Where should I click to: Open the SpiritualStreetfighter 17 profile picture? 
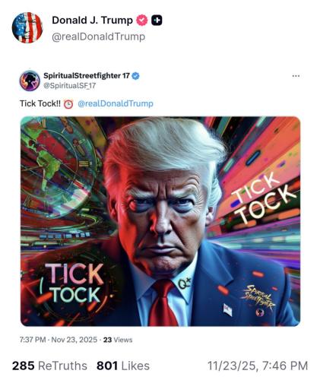point(30,81)
